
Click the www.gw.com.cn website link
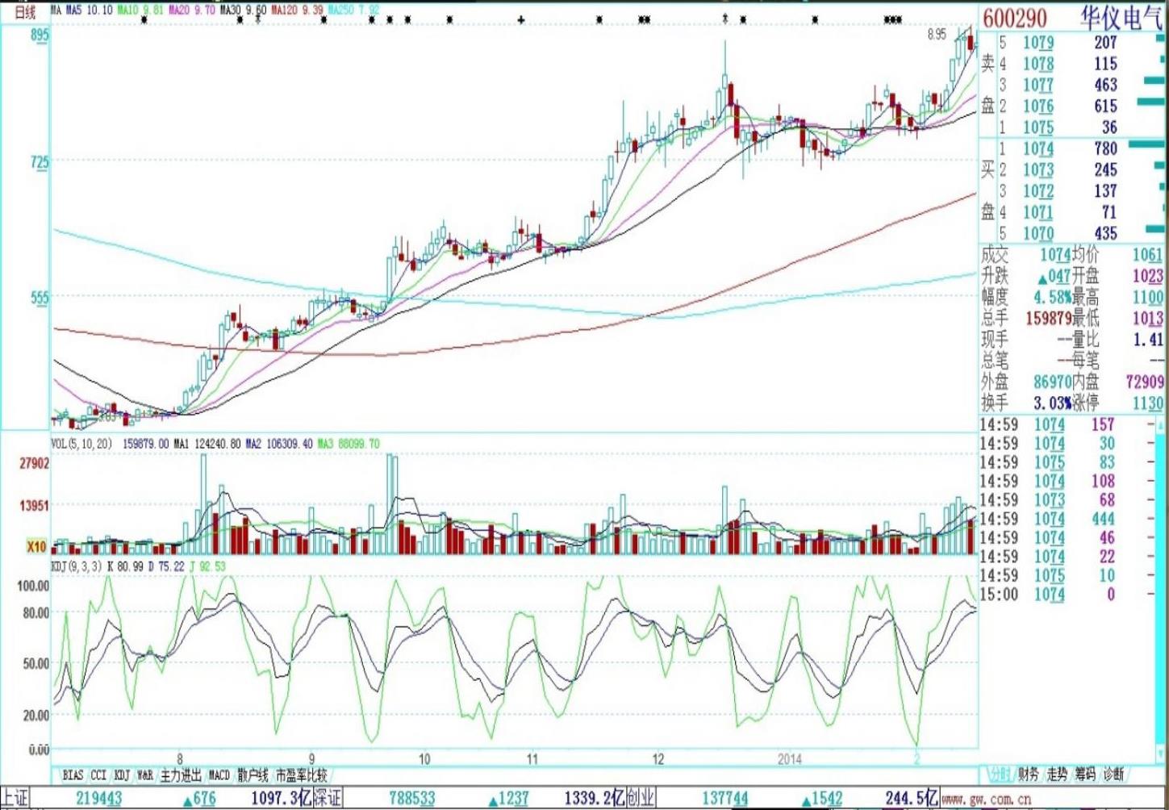click(986, 799)
